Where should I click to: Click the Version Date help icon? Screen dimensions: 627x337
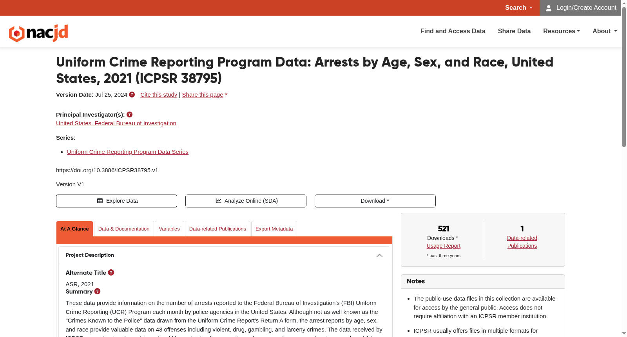(132, 95)
